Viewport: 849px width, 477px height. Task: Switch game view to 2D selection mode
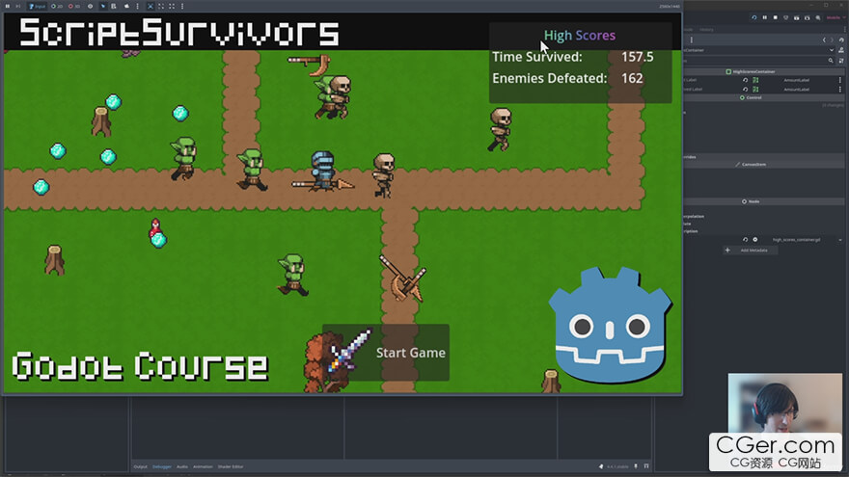tap(57, 6)
